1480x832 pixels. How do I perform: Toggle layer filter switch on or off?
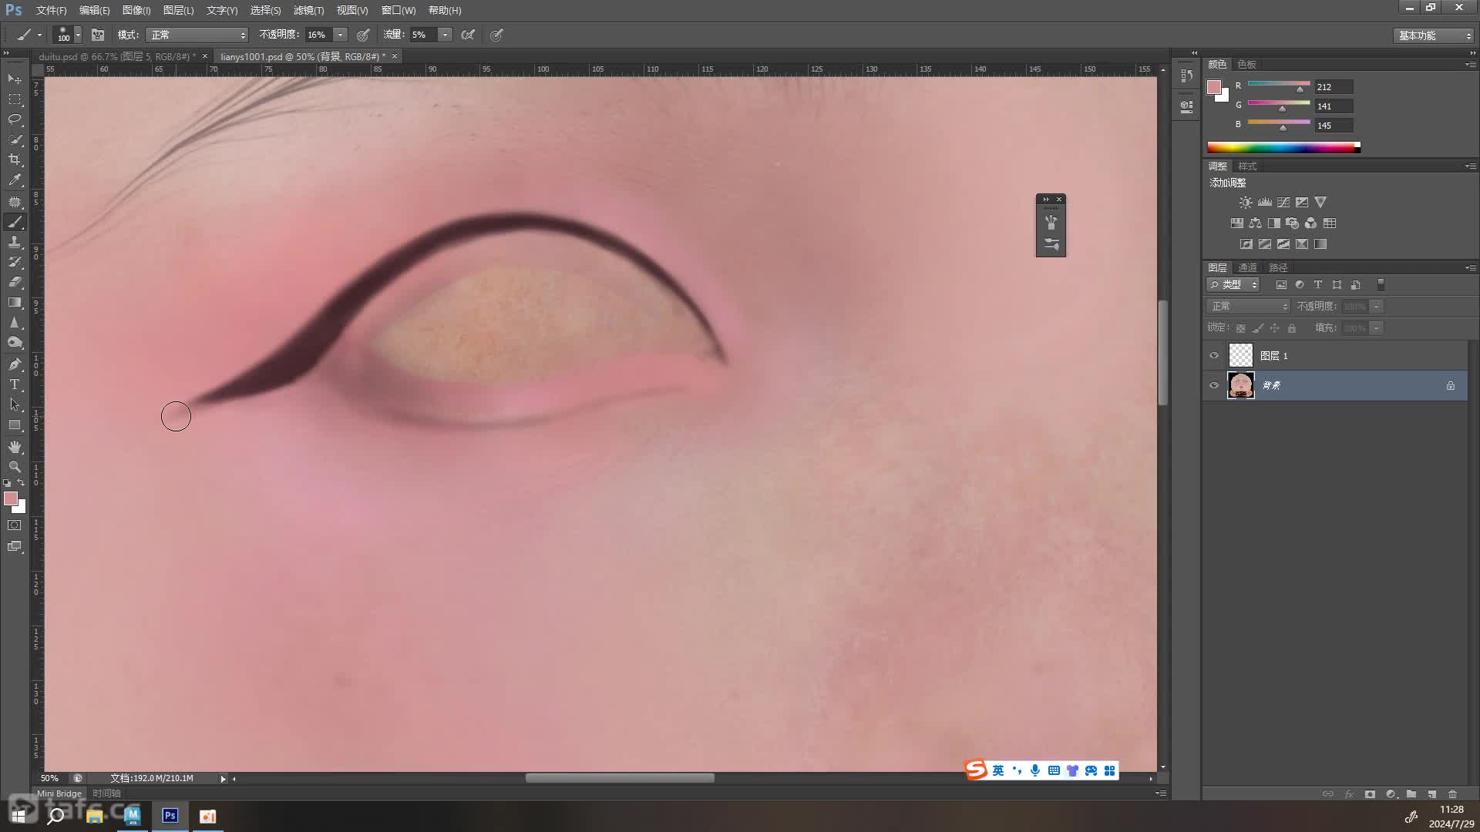[1381, 284]
